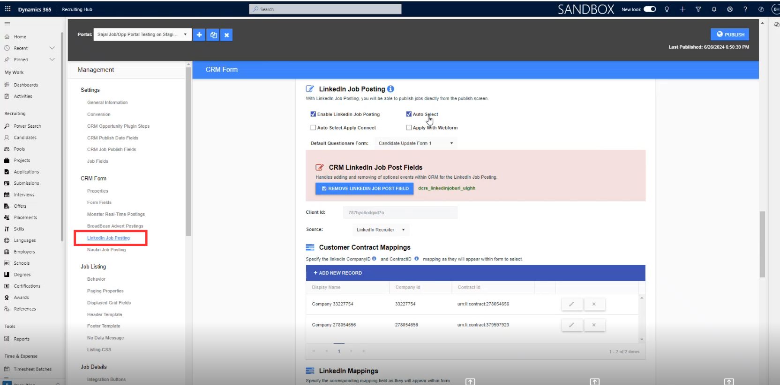780x385 pixels.
Task: Click the PUBLISH button
Action: coord(730,34)
